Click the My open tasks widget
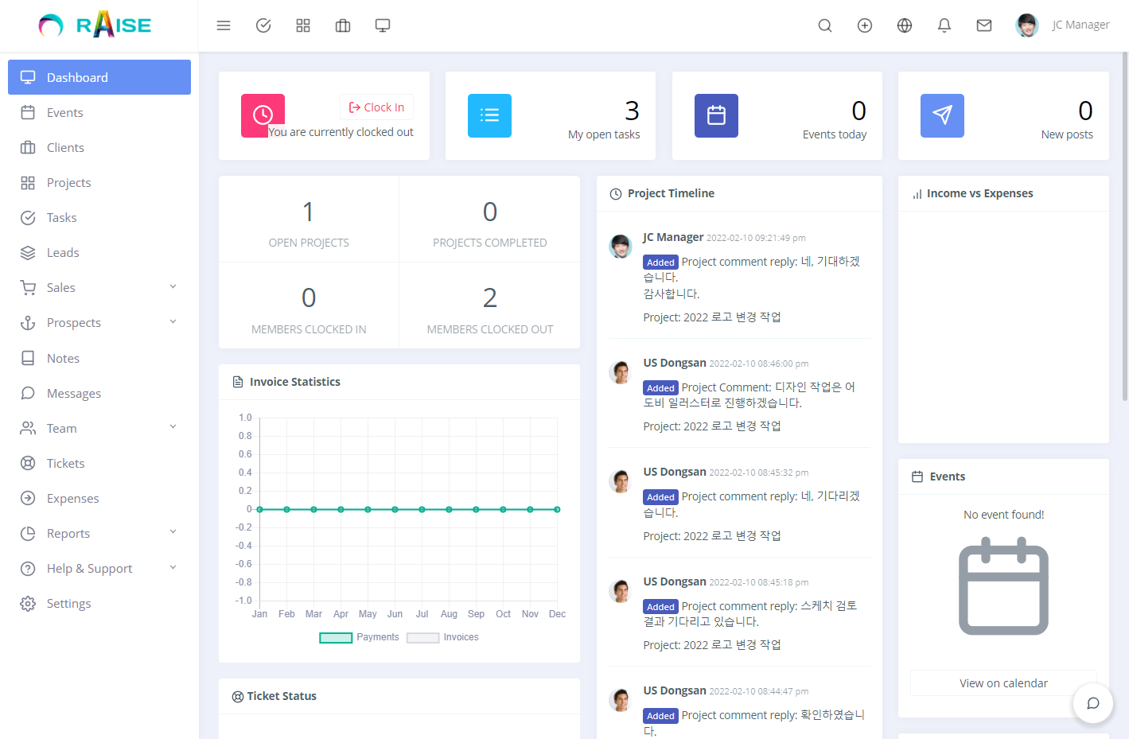Image resolution: width=1129 pixels, height=739 pixels. [x=551, y=116]
